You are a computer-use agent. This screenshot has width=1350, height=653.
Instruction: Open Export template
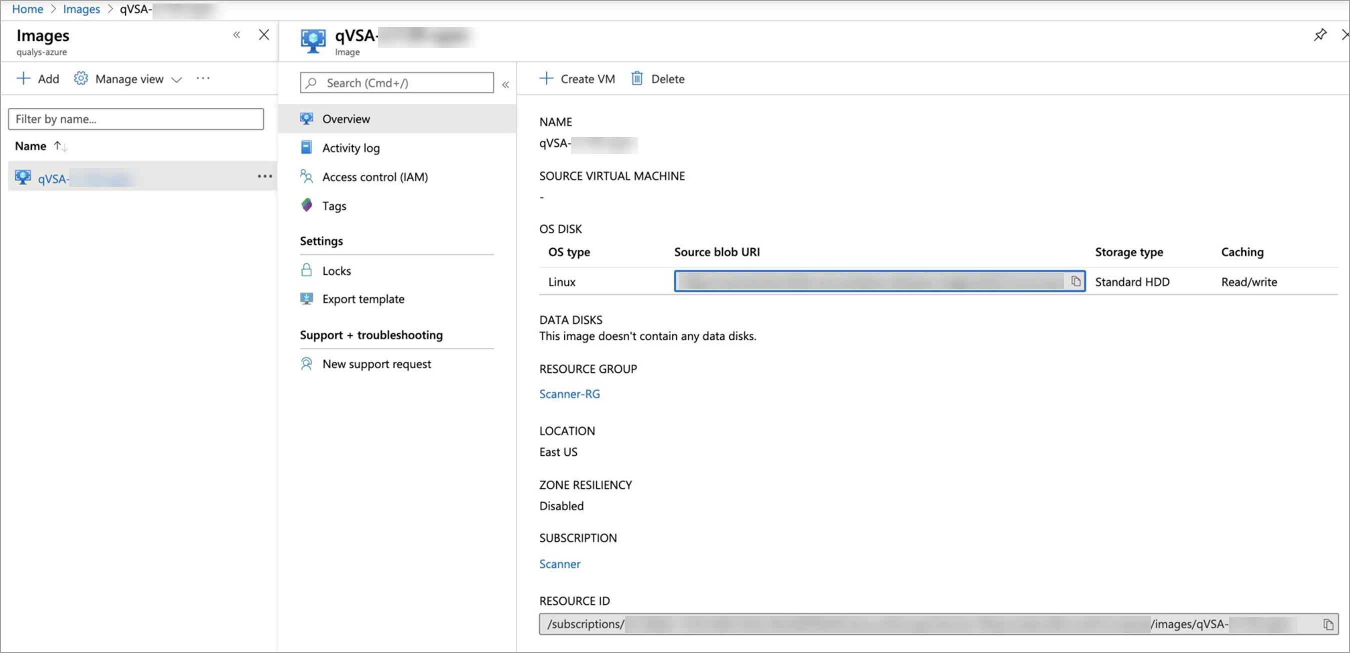pyautogui.click(x=363, y=298)
